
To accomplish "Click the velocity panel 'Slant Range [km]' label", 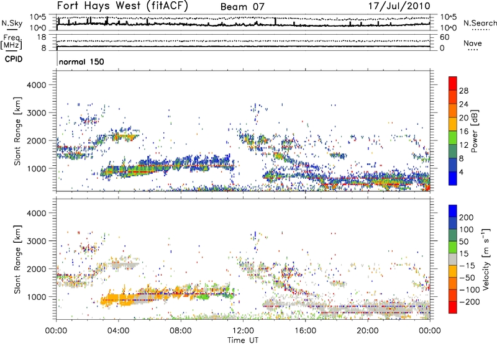I will click(17, 260).
